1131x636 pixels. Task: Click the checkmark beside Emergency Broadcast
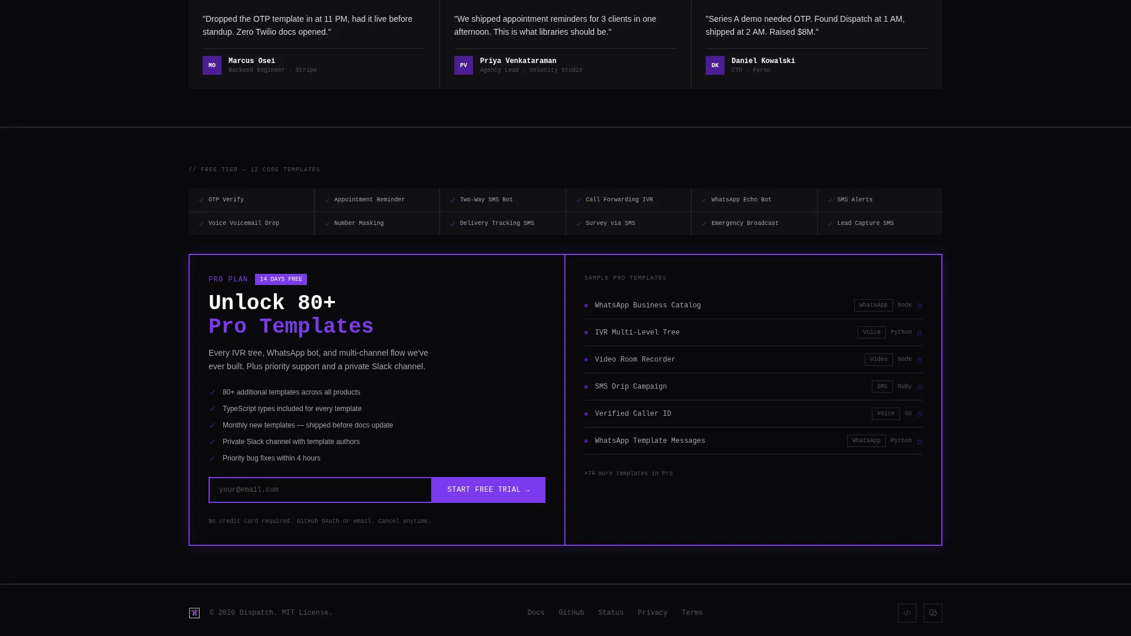(704, 224)
